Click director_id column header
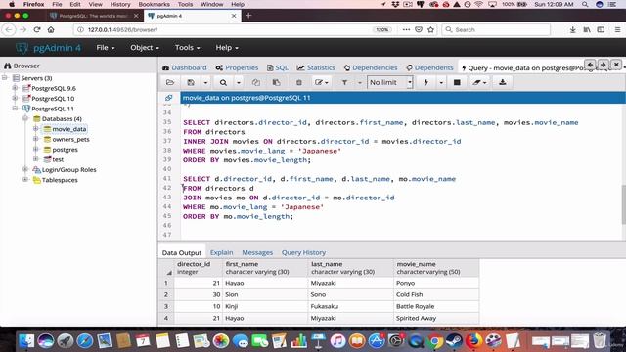 click(x=198, y=268)
